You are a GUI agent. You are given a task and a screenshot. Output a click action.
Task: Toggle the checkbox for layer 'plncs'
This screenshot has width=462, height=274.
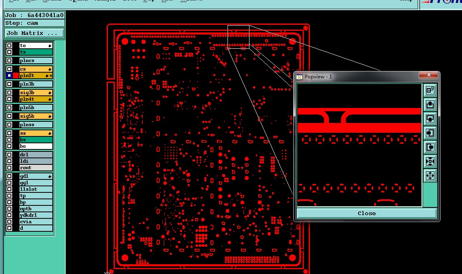[x=9, y=60]
